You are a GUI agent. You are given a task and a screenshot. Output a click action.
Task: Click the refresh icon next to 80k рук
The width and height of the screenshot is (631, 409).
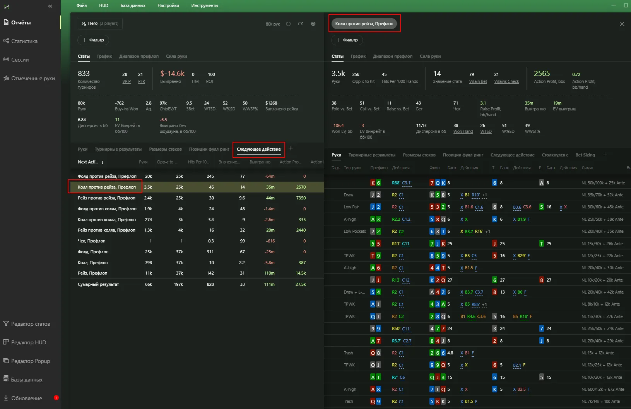pyautogui.click(x=288, y=24)
